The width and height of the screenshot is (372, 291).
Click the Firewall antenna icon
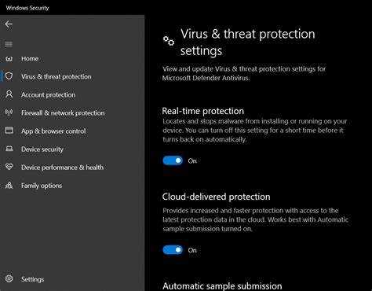pos(9,112)
